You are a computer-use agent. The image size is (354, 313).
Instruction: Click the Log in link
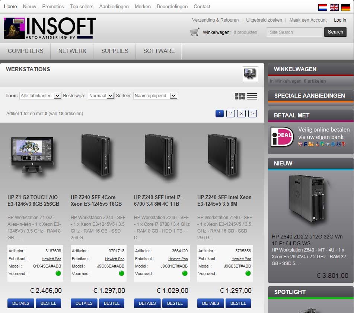pyautogui.click(x=340, y=20)
